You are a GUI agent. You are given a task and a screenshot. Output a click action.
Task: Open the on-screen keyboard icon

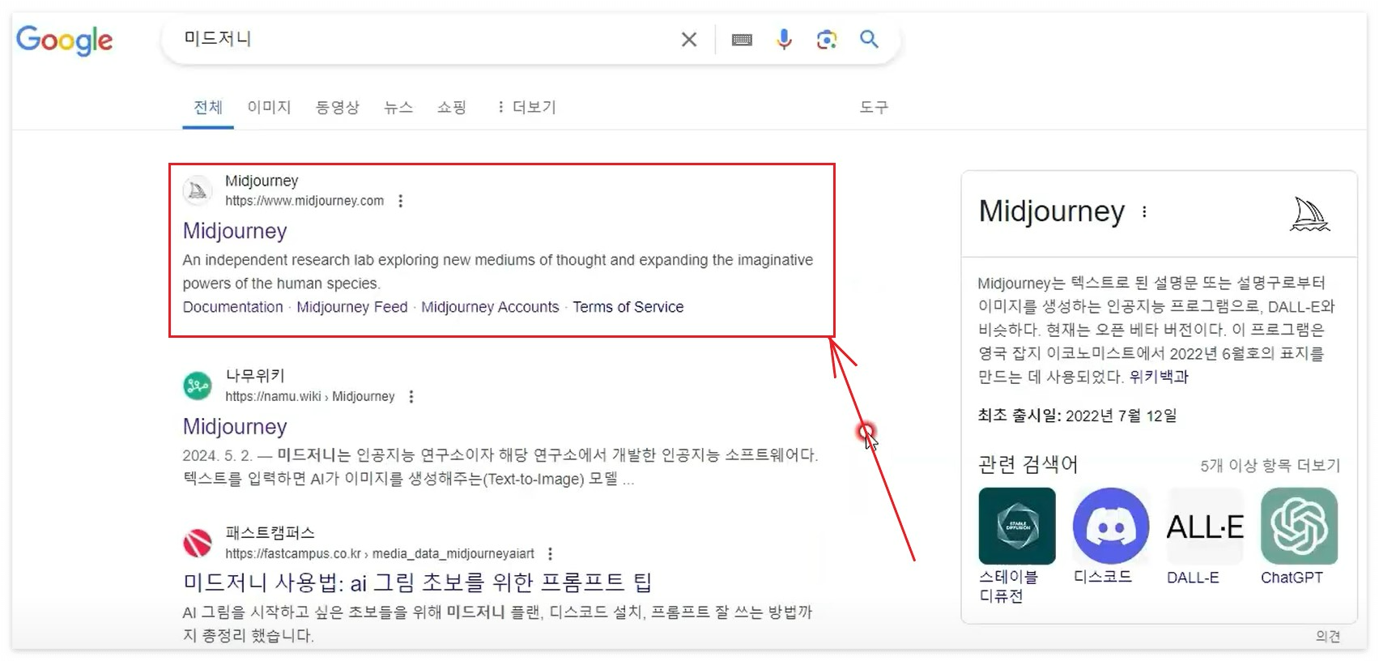point(742,40)
